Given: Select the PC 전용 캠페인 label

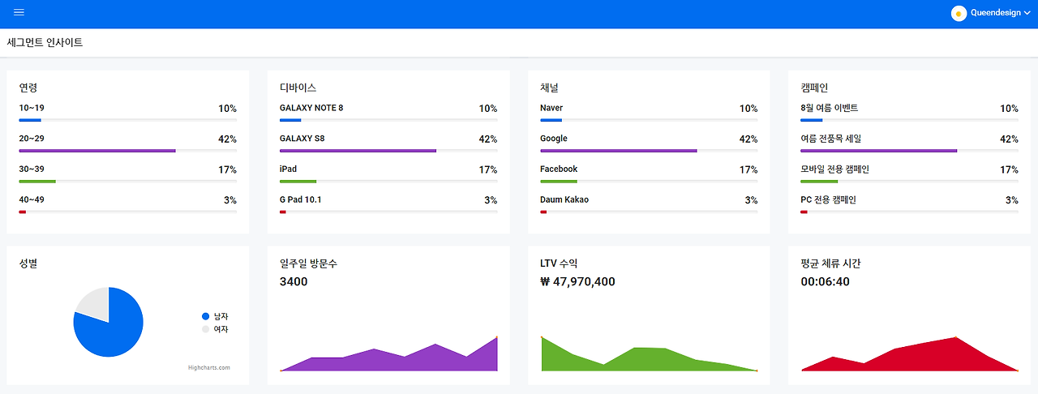Looking at the screenshot, I should click(828, 199).
